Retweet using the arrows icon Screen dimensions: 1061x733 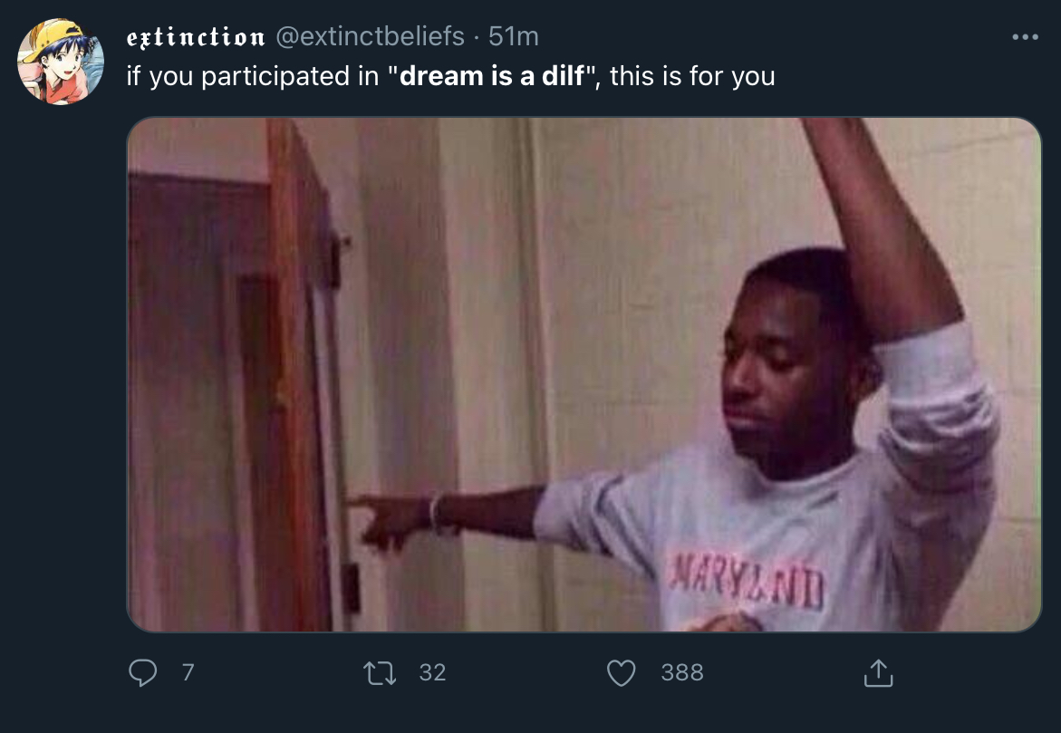point(380,673)
